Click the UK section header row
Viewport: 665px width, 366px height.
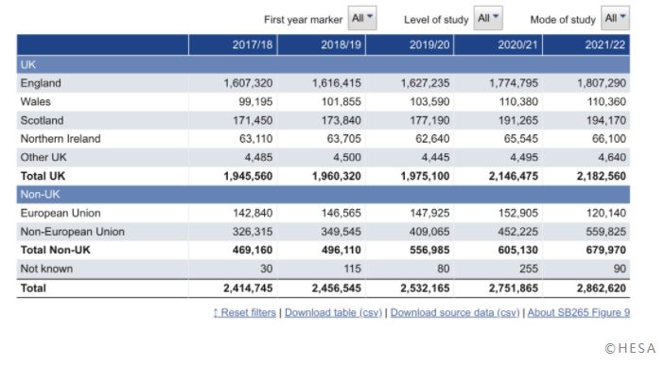tap(324, 65)
